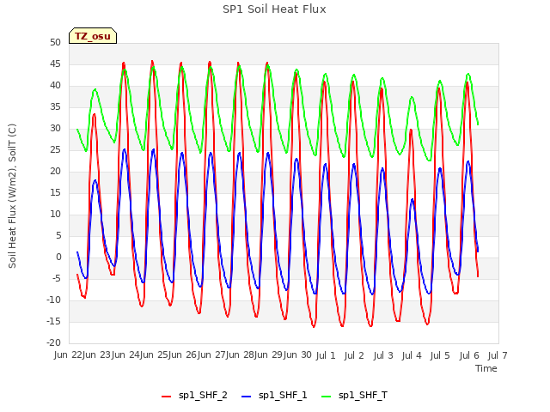
Task: Click the Jul 3 x-axis tick label
Action: pyautogui.click(x=383, y=355)
